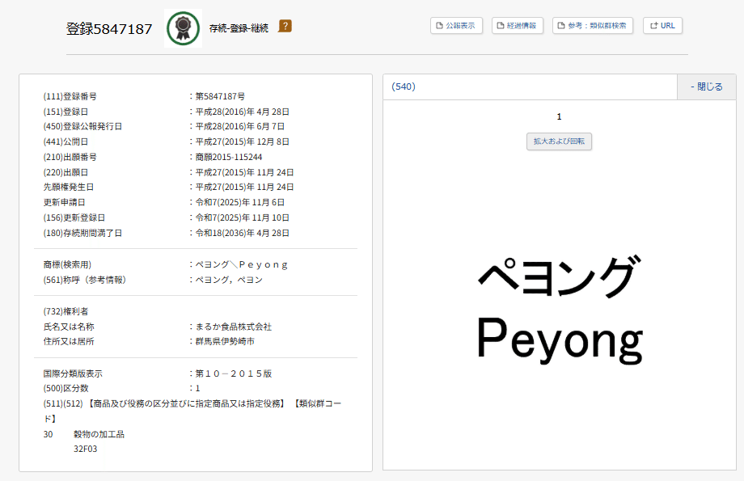Image resolution: width=744 pixels, height=481 pixels.
Task: Click the (111)登録番号 label
Action: (70, 96)
